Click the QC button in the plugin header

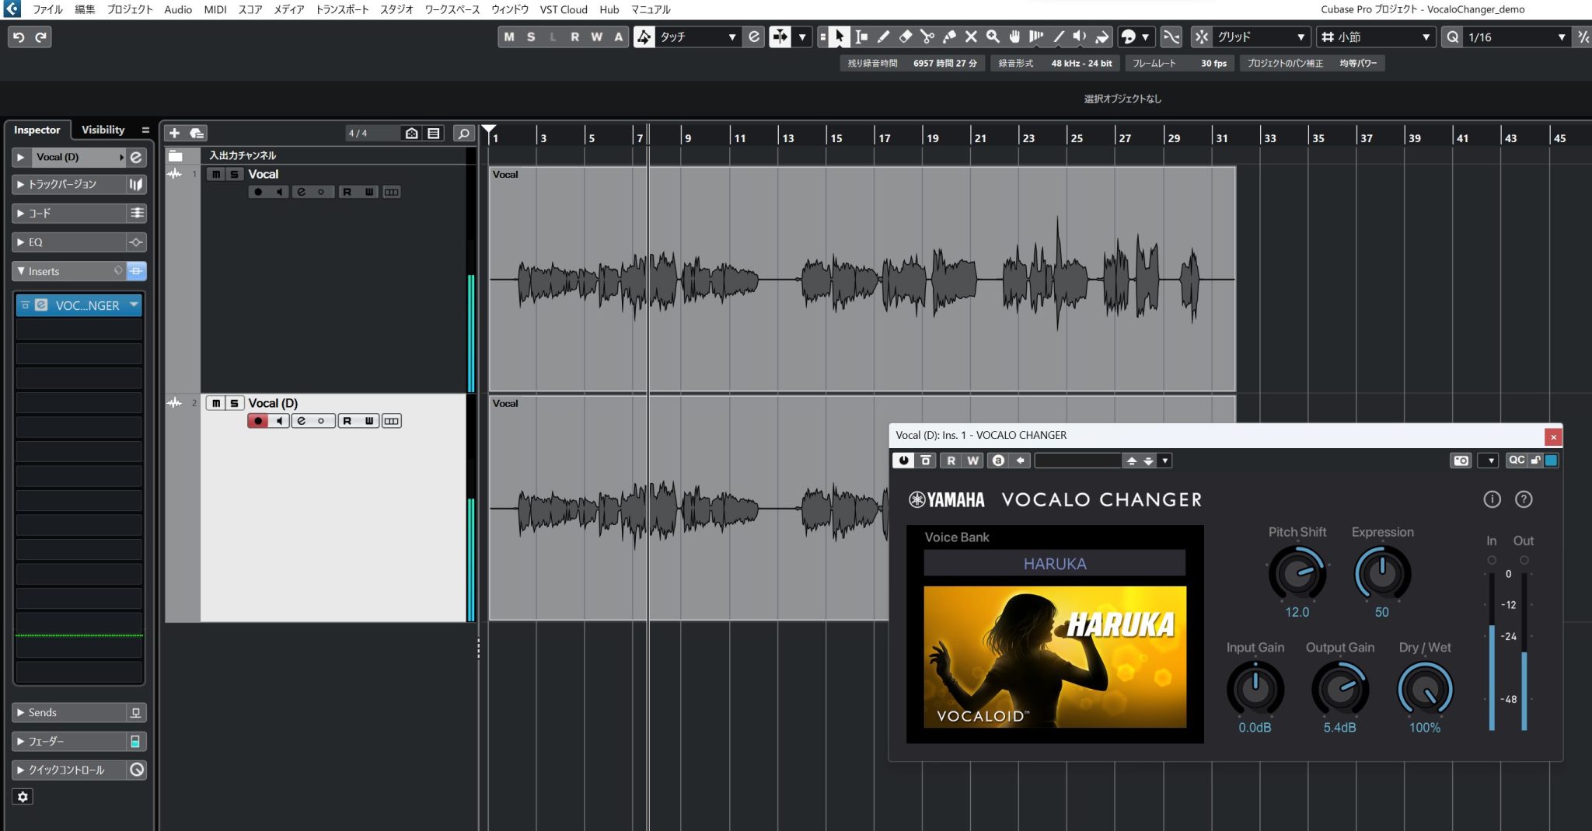[1518, 460]
